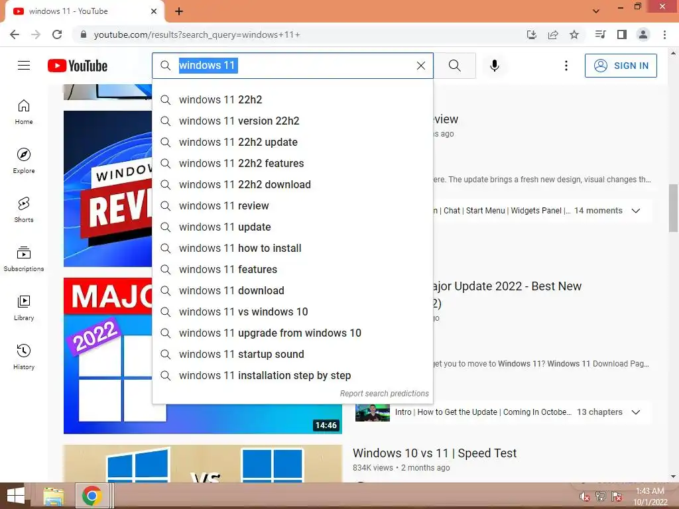
Task: Start voice search with microphone icon
Action: coord(495,66)
